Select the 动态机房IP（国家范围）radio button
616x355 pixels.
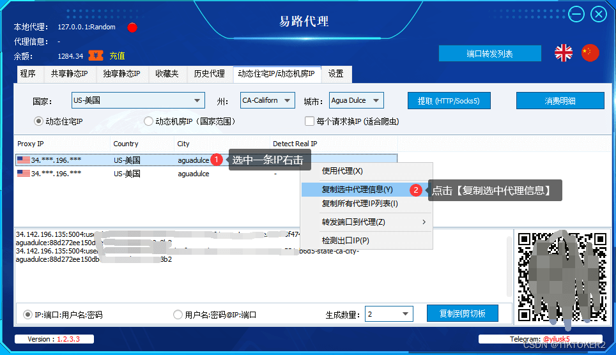point(148,121)
